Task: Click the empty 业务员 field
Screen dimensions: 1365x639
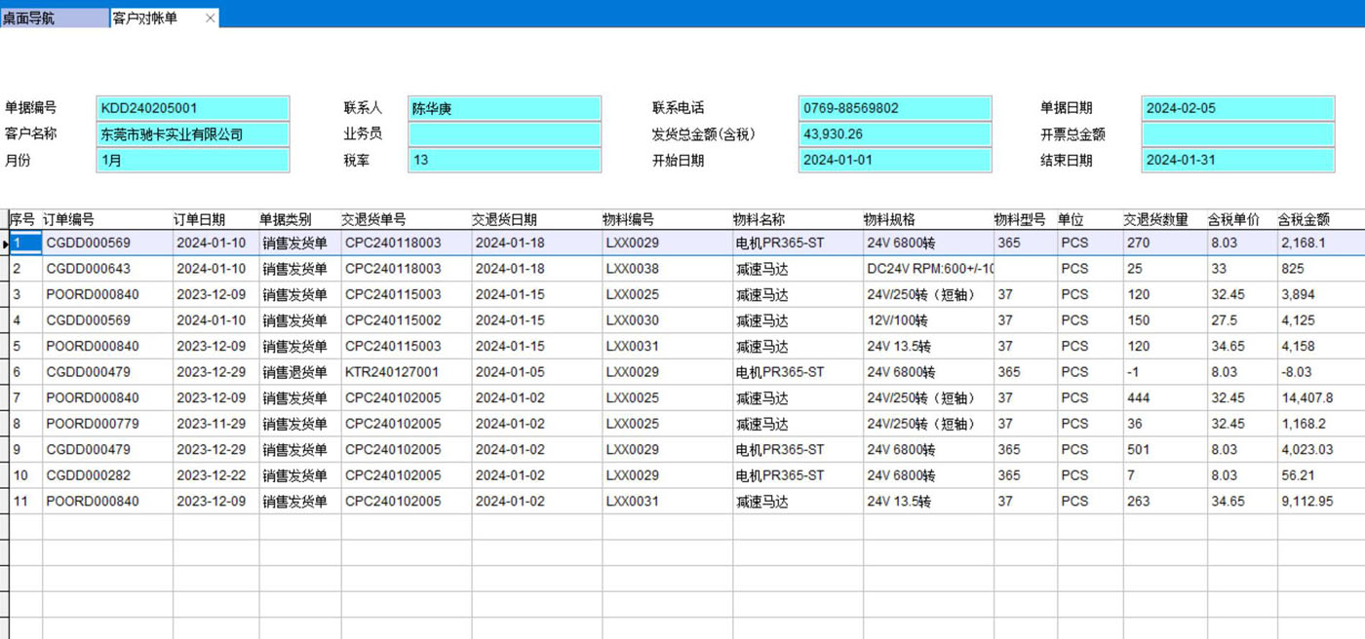Action: (504, 134)
